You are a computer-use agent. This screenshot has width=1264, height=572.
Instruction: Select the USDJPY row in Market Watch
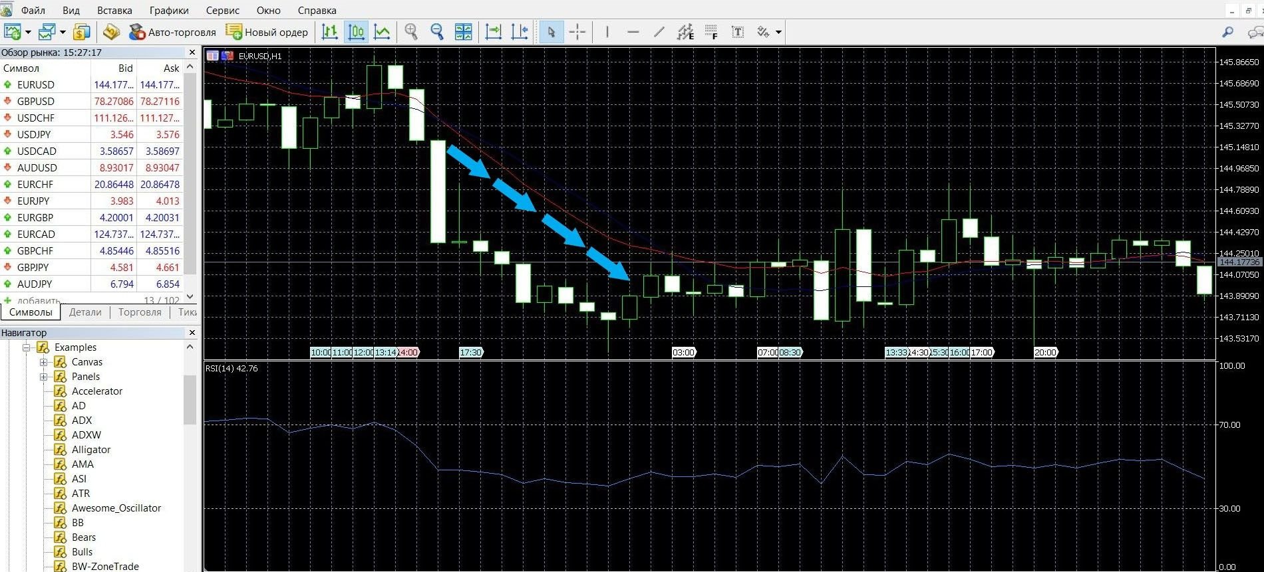(91, 135)
